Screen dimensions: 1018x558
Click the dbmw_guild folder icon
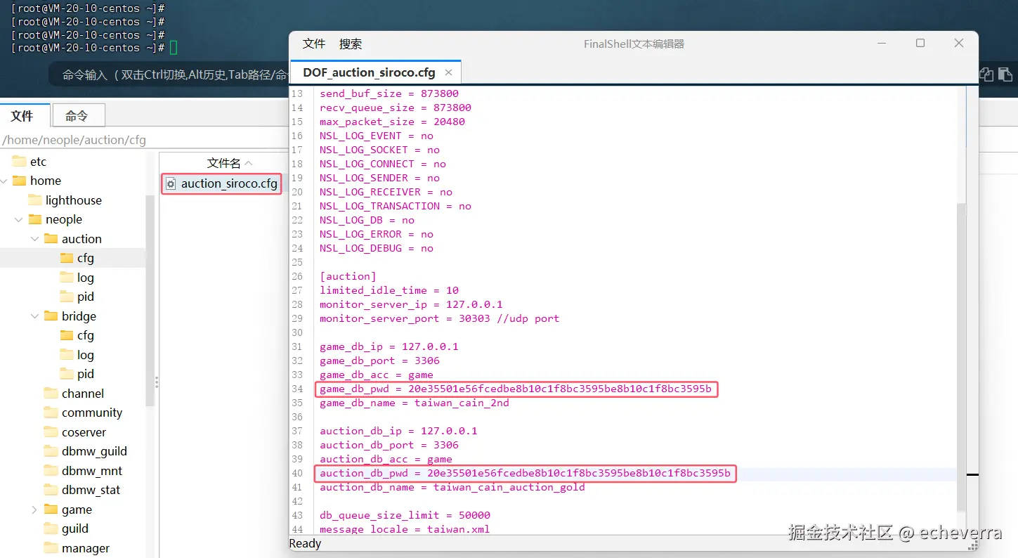click(x=51, y=451)
